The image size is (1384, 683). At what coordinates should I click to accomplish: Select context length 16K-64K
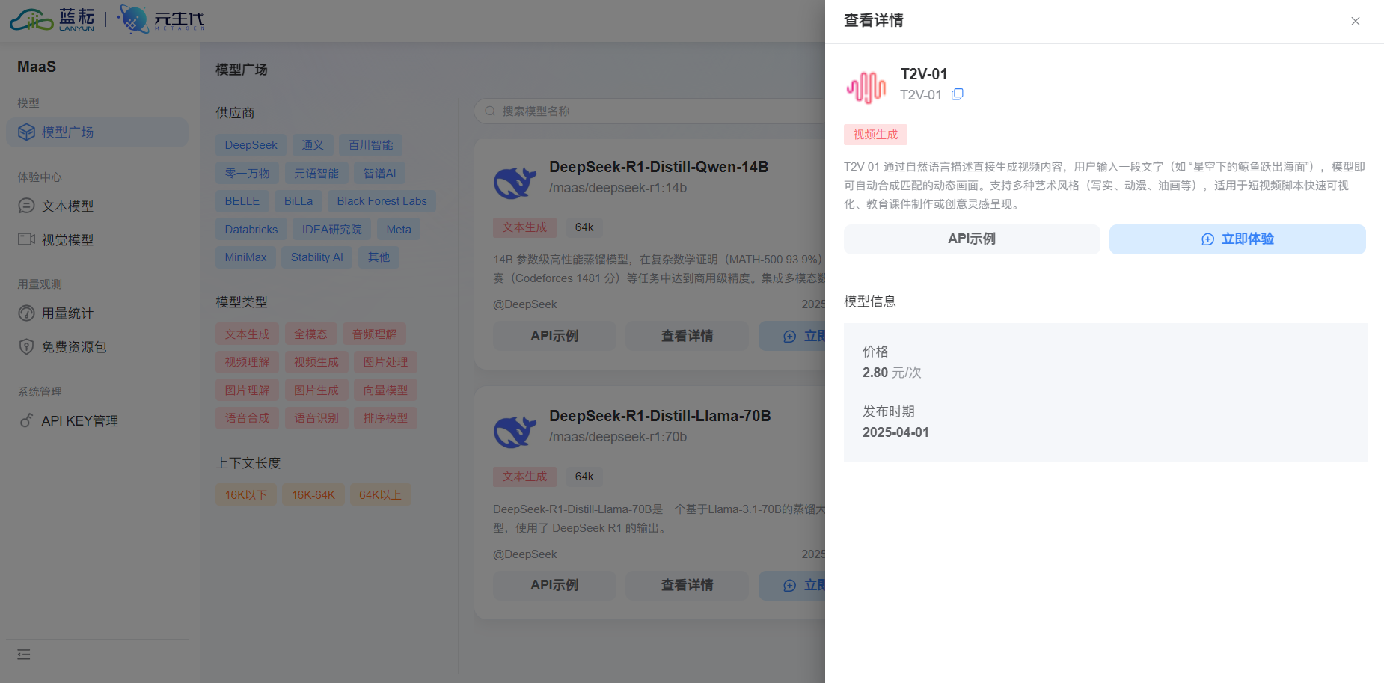pos(313,495)
